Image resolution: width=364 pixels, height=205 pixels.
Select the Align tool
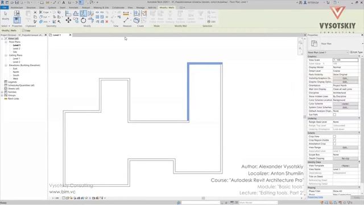68,14
